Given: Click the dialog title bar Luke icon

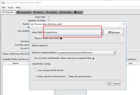Looking at the screenshot, I should point(32,24).
